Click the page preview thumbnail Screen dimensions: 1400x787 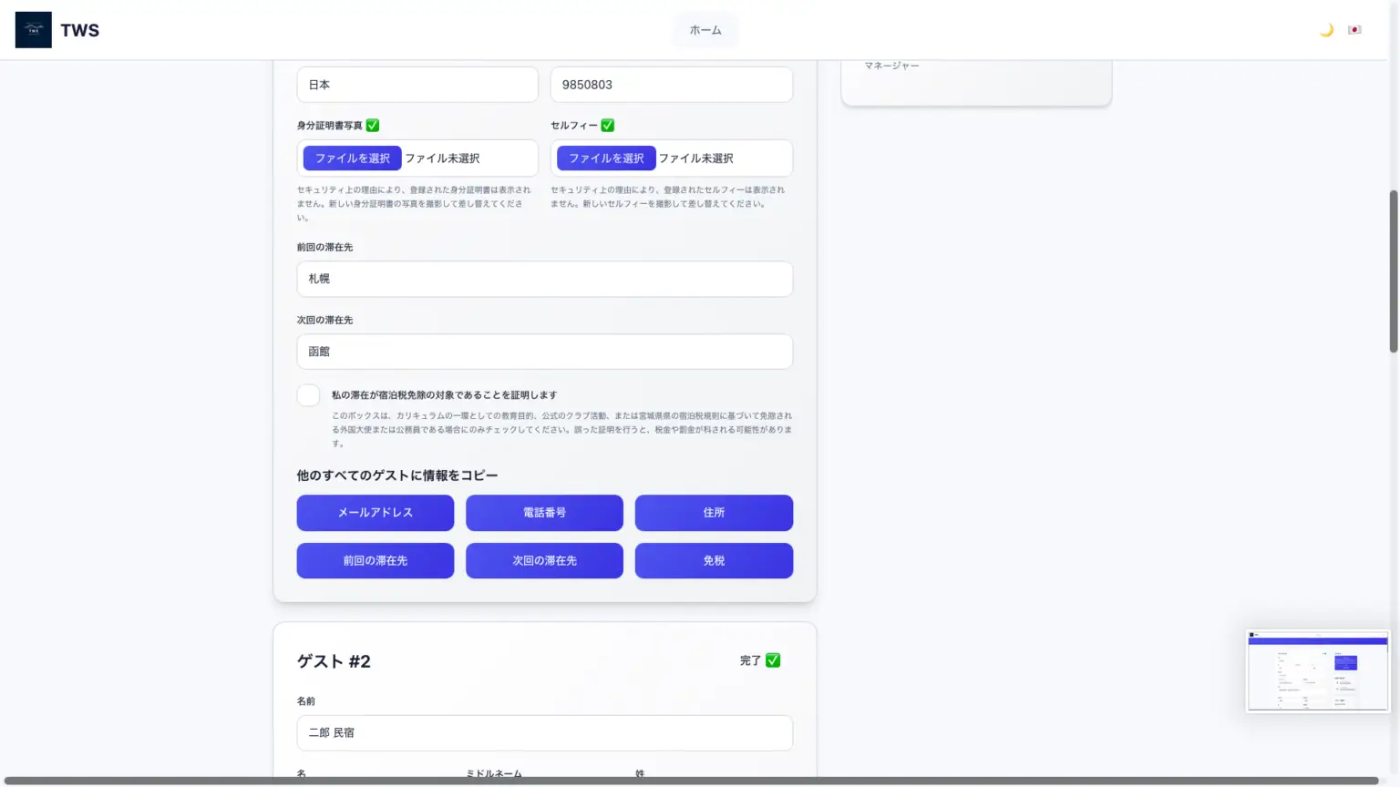click(x=1317, y=671)
